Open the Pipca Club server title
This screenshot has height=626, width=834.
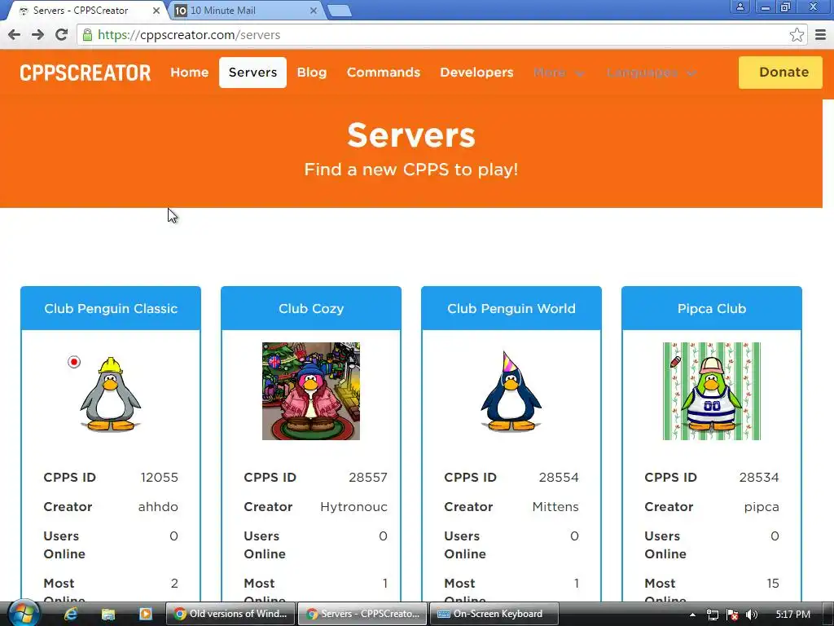712,309
